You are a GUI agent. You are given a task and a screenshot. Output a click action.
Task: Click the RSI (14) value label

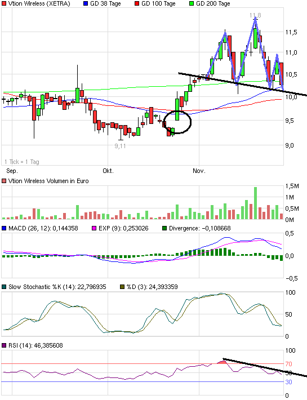click(x=35, y=346)
